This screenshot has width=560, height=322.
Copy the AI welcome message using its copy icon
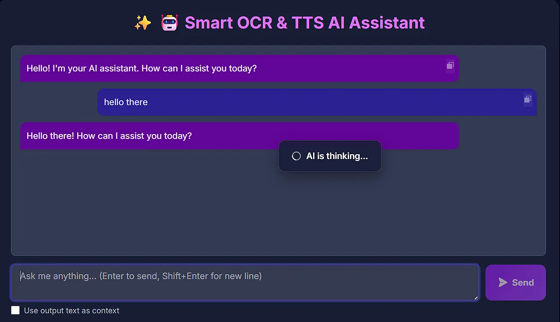450,65
